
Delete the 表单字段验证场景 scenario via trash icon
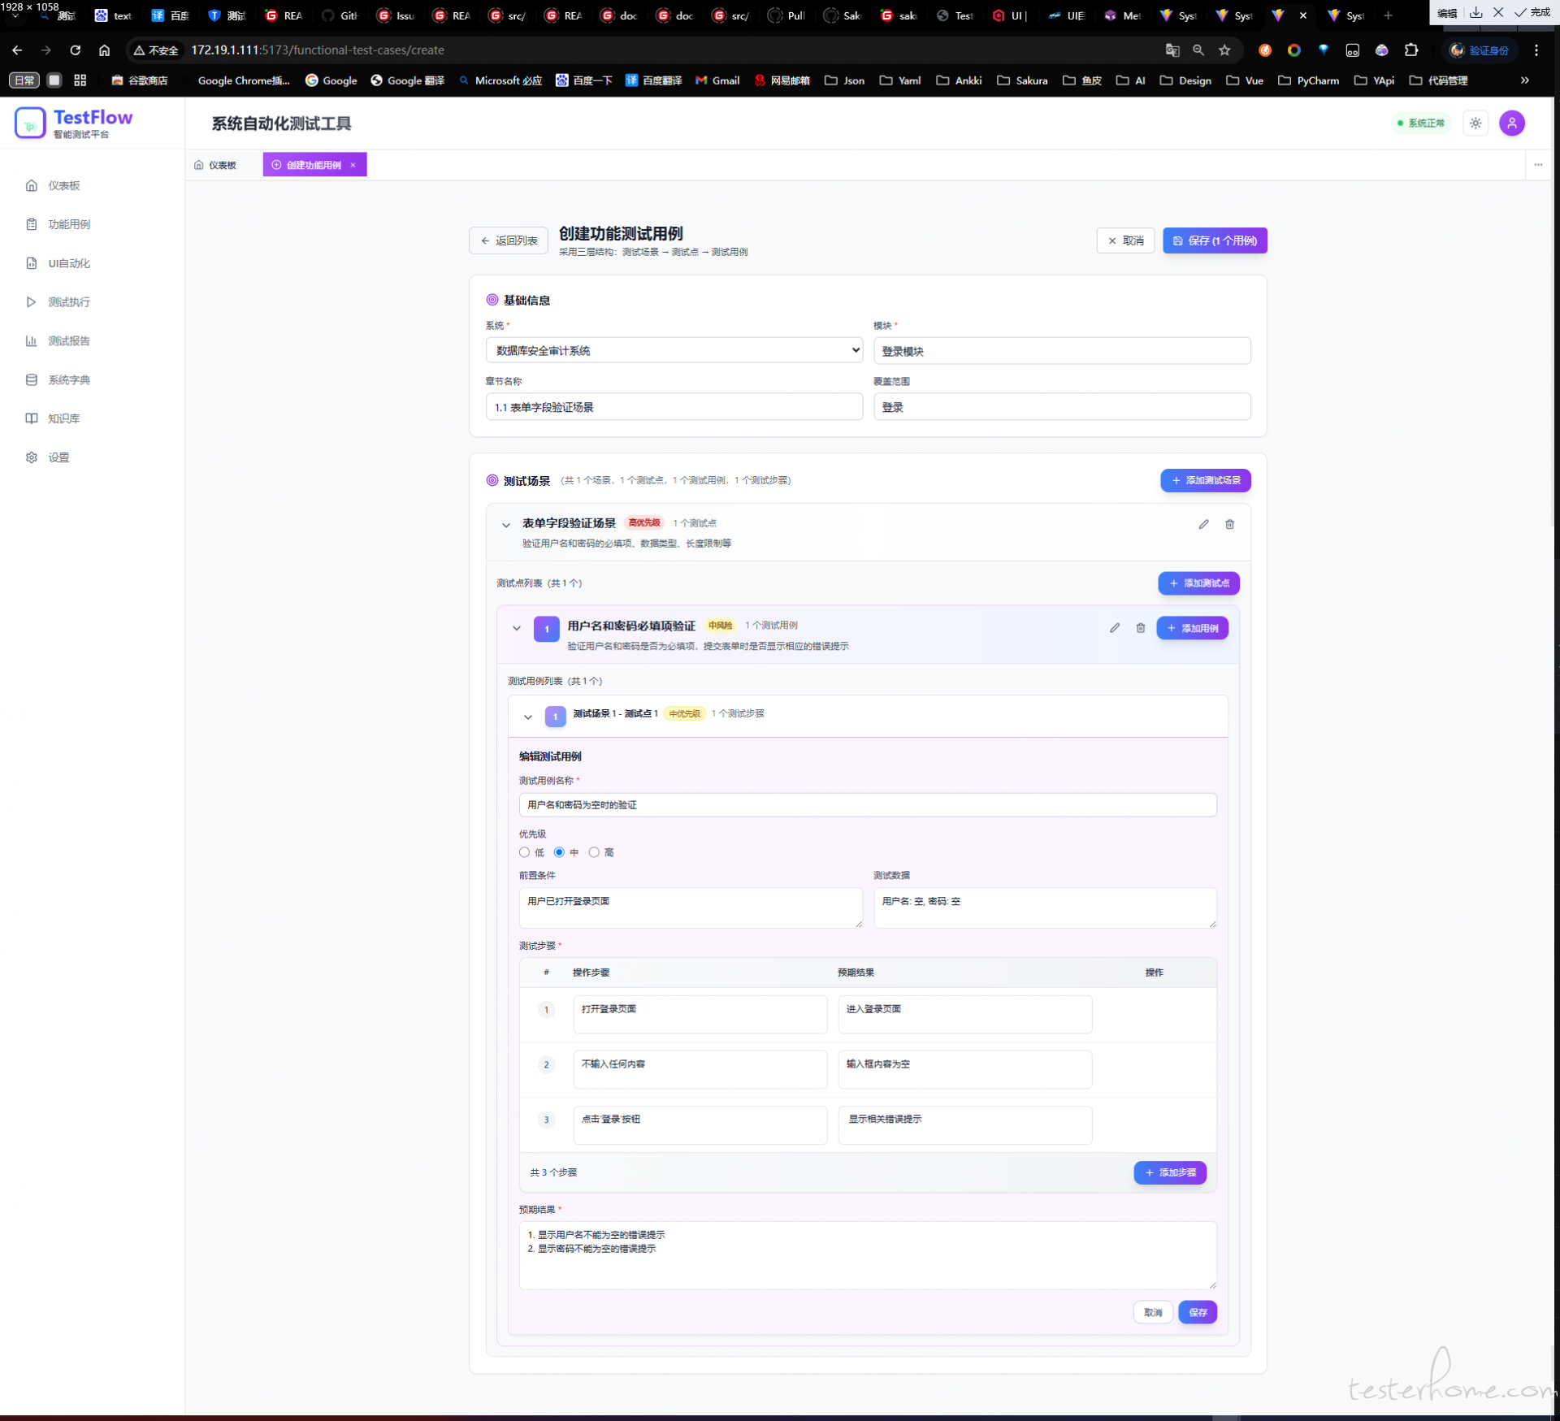(x=1229, y=524)
